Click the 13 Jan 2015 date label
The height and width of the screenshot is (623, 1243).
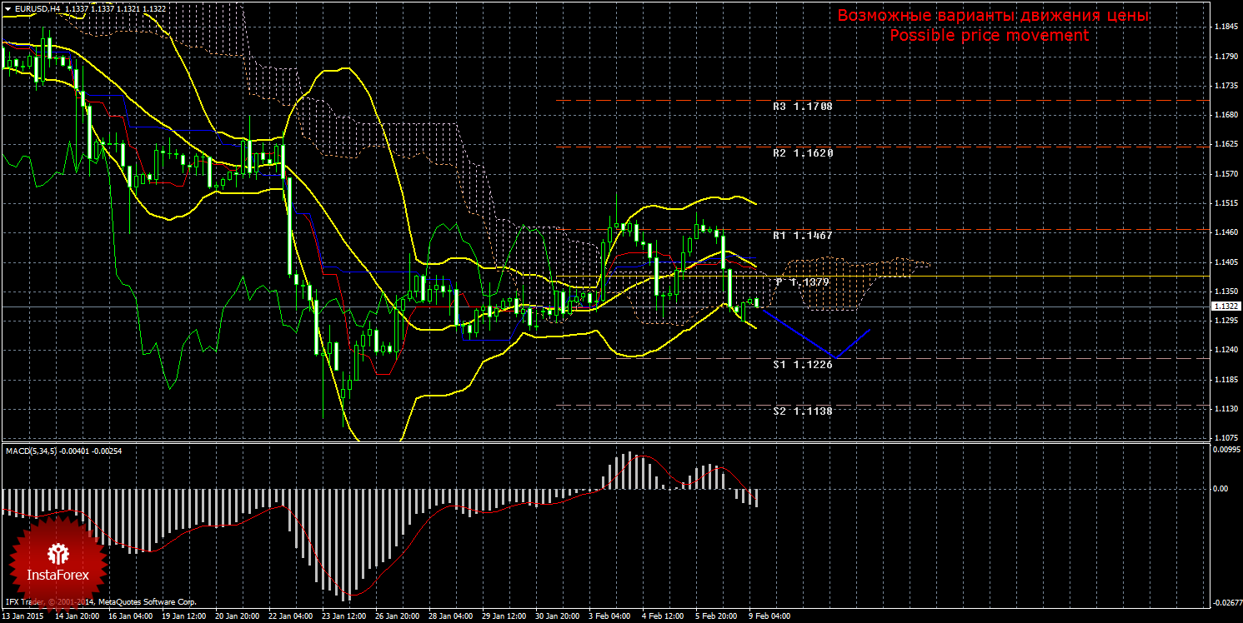(x=23, y=617)
